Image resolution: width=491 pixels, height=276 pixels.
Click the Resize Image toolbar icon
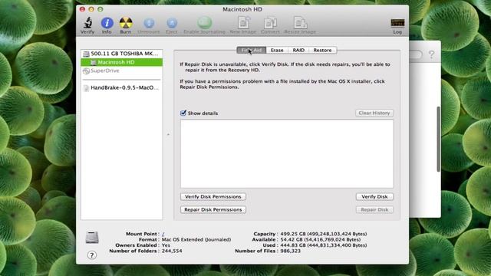click(x=300, y=23)
